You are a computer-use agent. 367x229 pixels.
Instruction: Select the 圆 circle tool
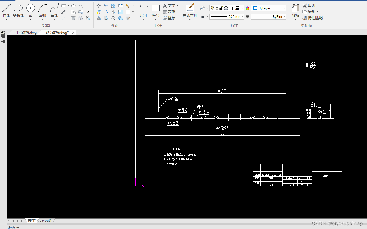pyautogui.click(x=30, y=10)
